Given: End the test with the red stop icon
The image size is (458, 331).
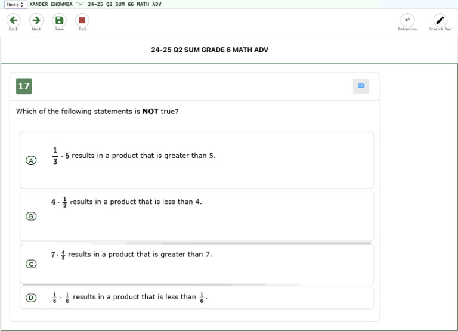Looking at the screenshot, I should click(82, 20).
